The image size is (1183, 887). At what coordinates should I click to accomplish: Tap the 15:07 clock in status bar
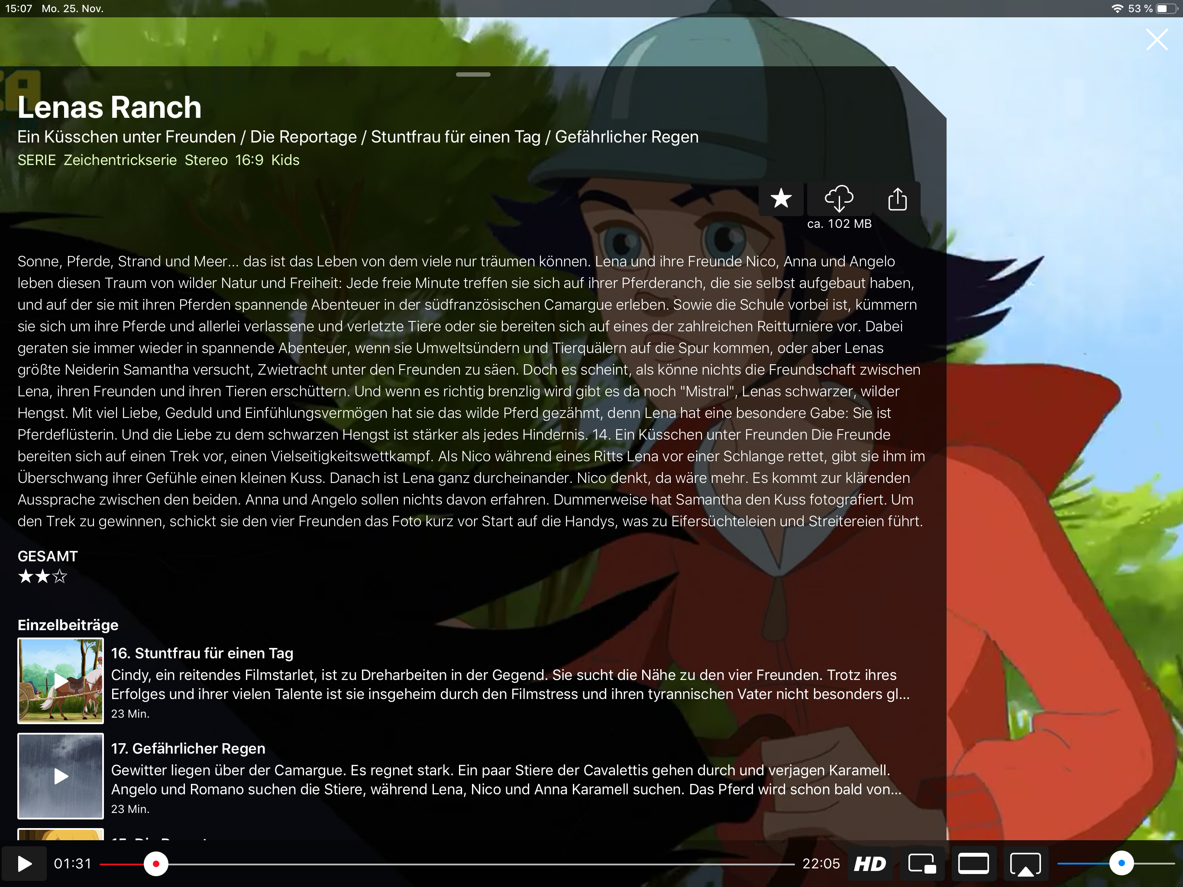19,9
